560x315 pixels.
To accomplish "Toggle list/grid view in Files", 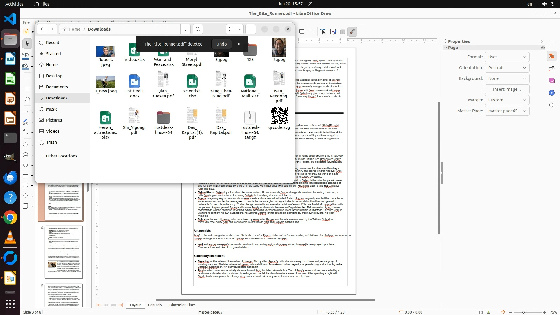I will point(231,29).
